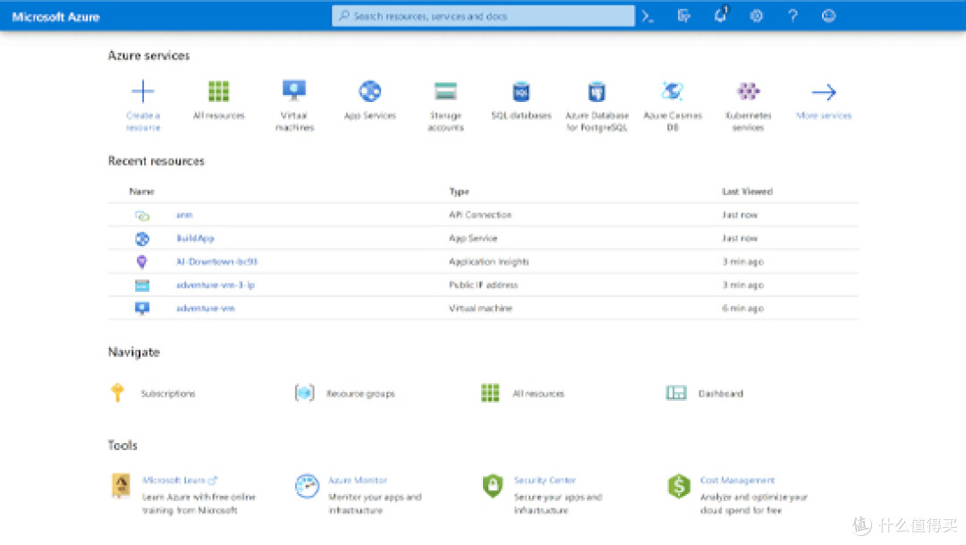The image size is (966, 545).
Task: Click the 'Application Insights' type cell
Action: coord(488,261)
